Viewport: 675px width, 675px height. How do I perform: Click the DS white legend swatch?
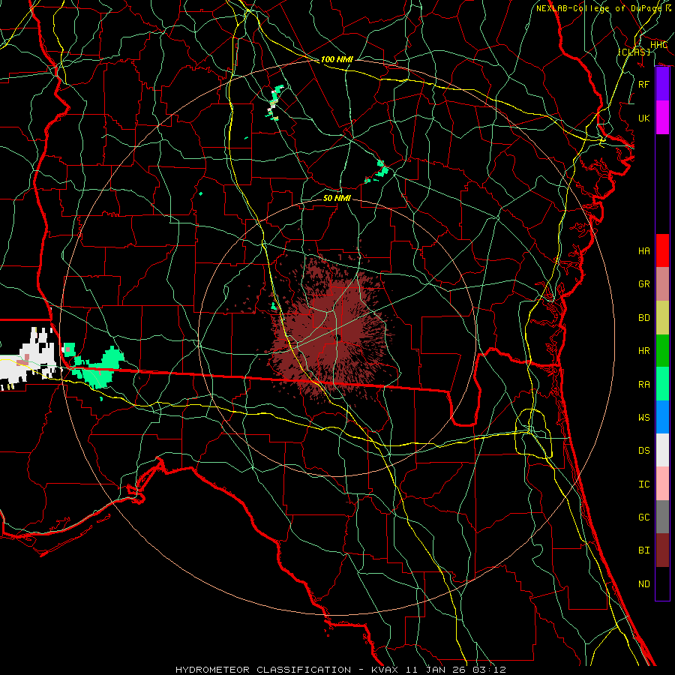pos(662,450)
